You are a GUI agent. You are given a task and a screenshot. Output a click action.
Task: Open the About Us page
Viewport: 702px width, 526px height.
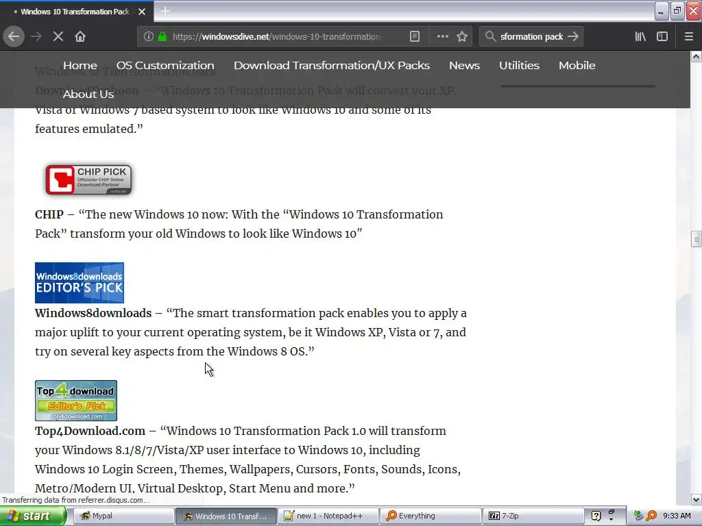(88, 94)
